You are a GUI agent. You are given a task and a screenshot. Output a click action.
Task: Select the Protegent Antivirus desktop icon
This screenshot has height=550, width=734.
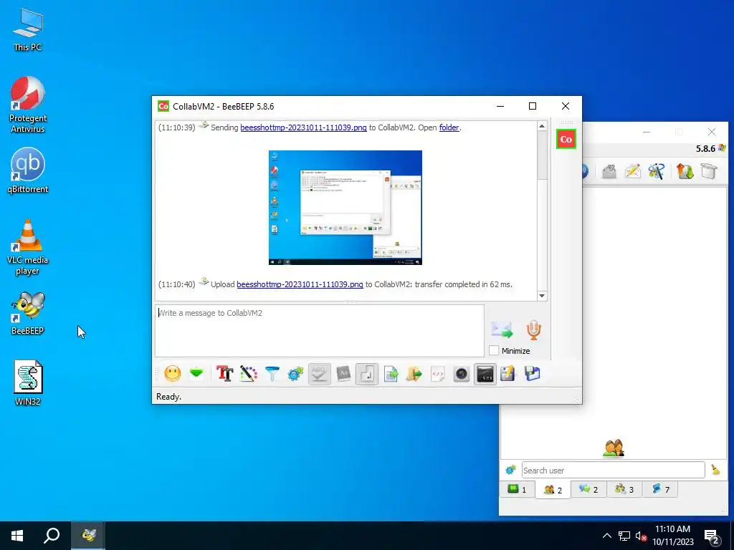coord(28,105)
